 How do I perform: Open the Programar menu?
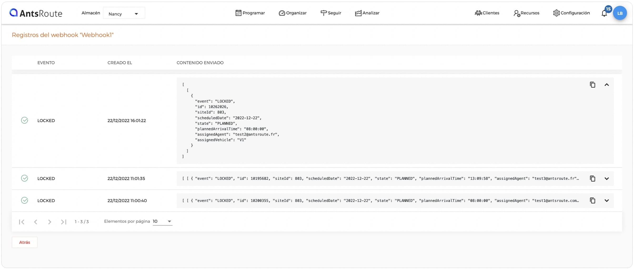click(250, 13)
